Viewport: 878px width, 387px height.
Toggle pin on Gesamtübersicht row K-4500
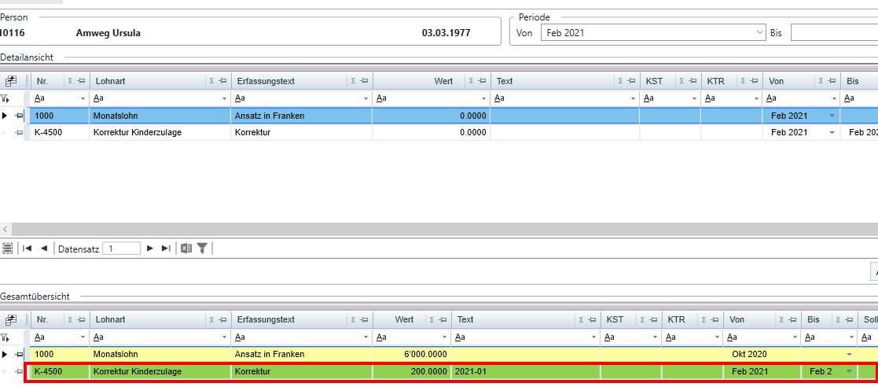point(19,371)
